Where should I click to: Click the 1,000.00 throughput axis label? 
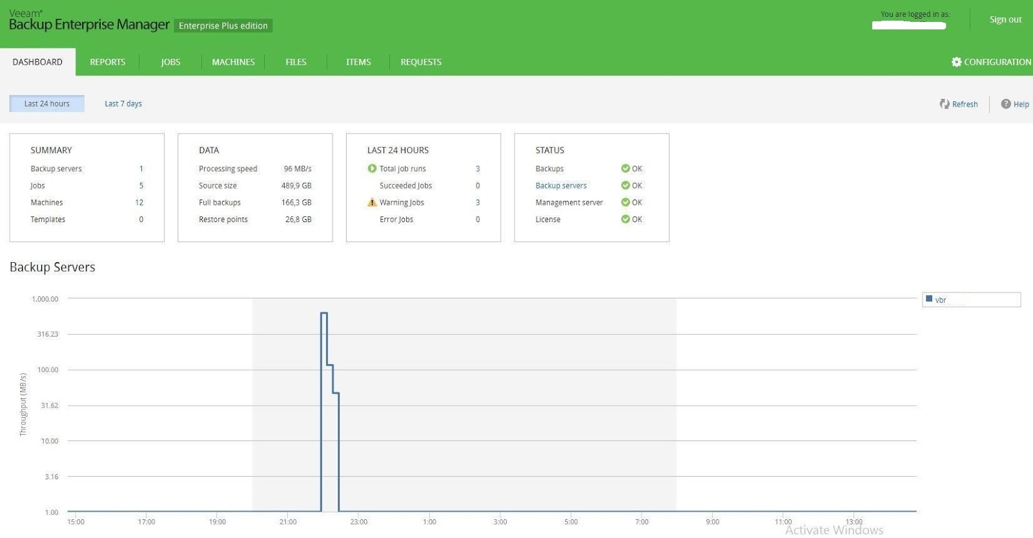pyautogui.click(x=45, y=299)
